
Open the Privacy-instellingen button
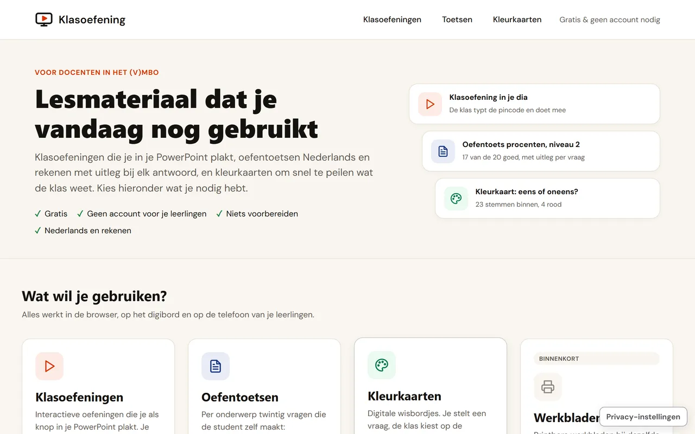click(643, 417)
